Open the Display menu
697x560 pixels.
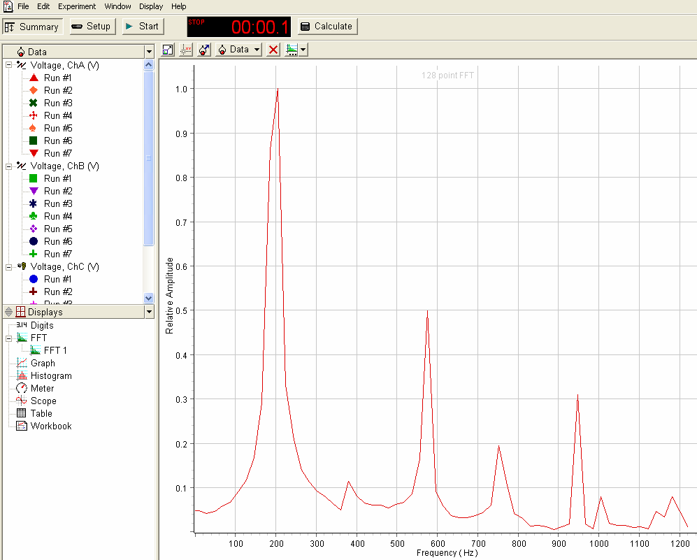151,6
